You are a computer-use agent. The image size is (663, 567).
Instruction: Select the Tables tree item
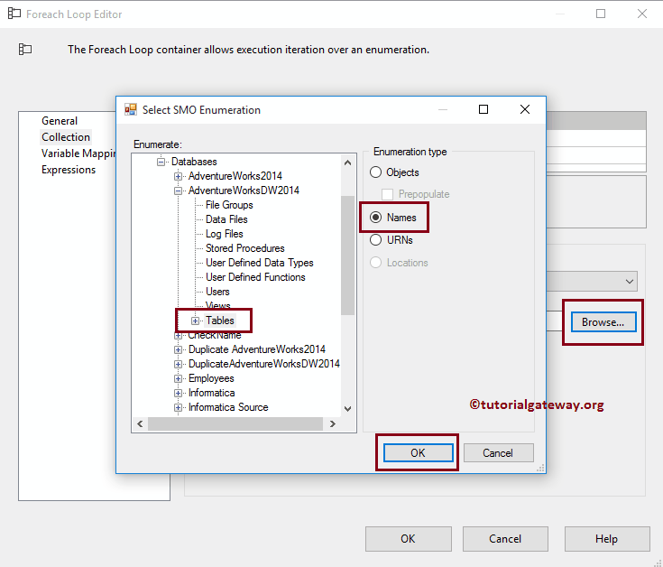220,321
